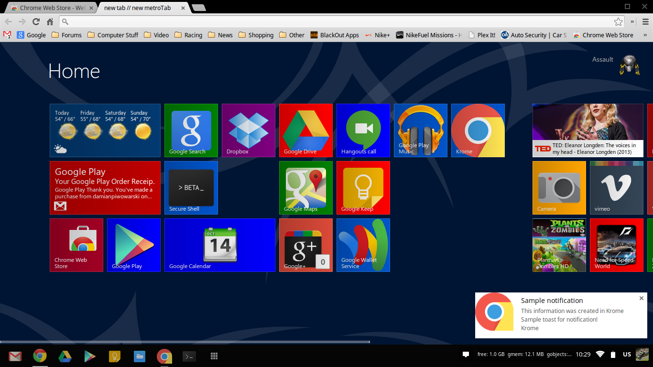
Task: Open the Plex It! bookmark
Action: tap(482, 35)
